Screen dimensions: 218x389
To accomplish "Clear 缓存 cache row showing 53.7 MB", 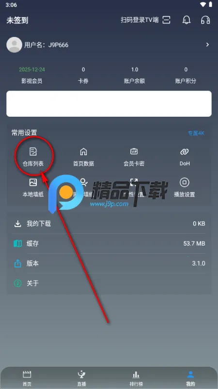I will click(109, 244).
